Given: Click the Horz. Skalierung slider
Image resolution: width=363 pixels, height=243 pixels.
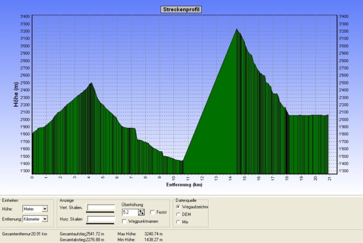Looking at the screenshot, I should (101, 219).
